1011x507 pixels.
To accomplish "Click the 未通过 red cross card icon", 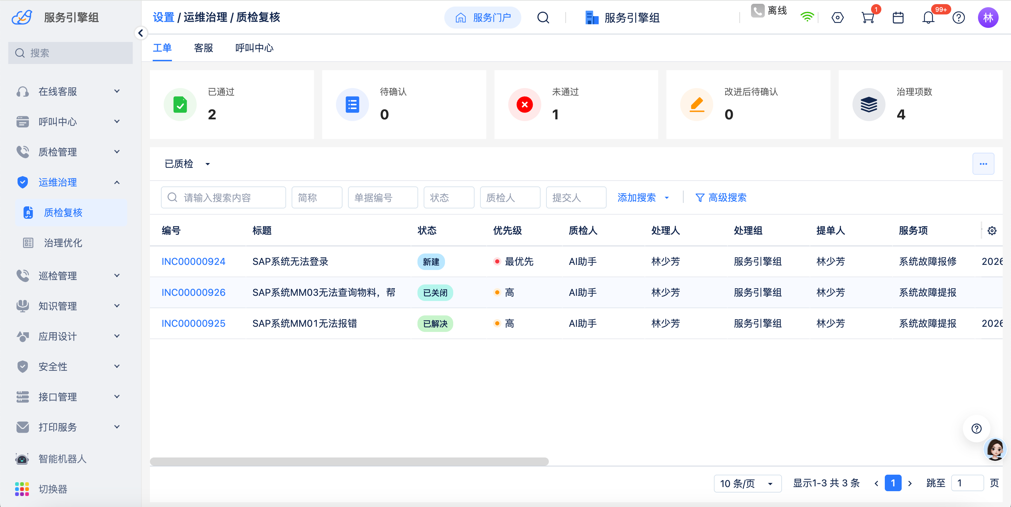I will coord(524,105).
